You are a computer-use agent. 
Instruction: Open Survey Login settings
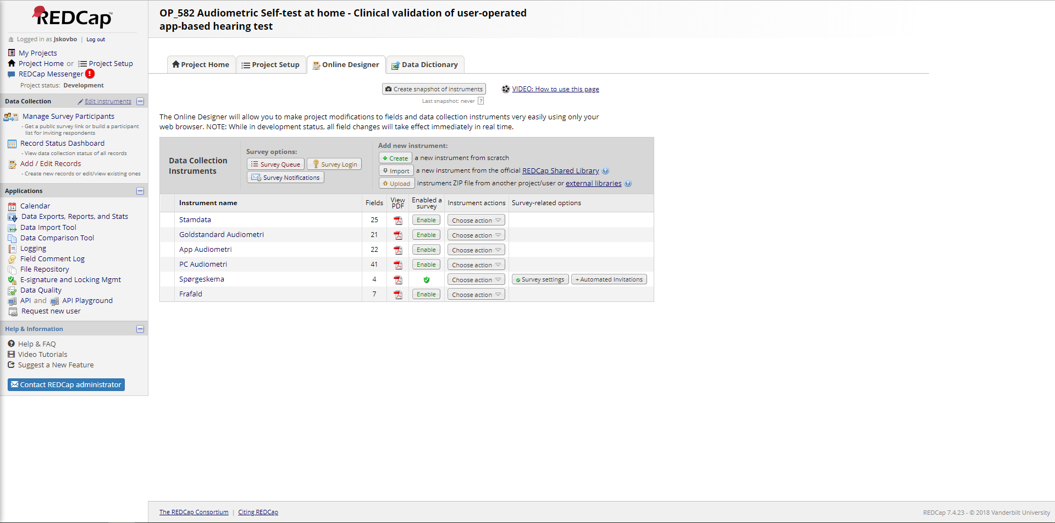pos(334,164)
